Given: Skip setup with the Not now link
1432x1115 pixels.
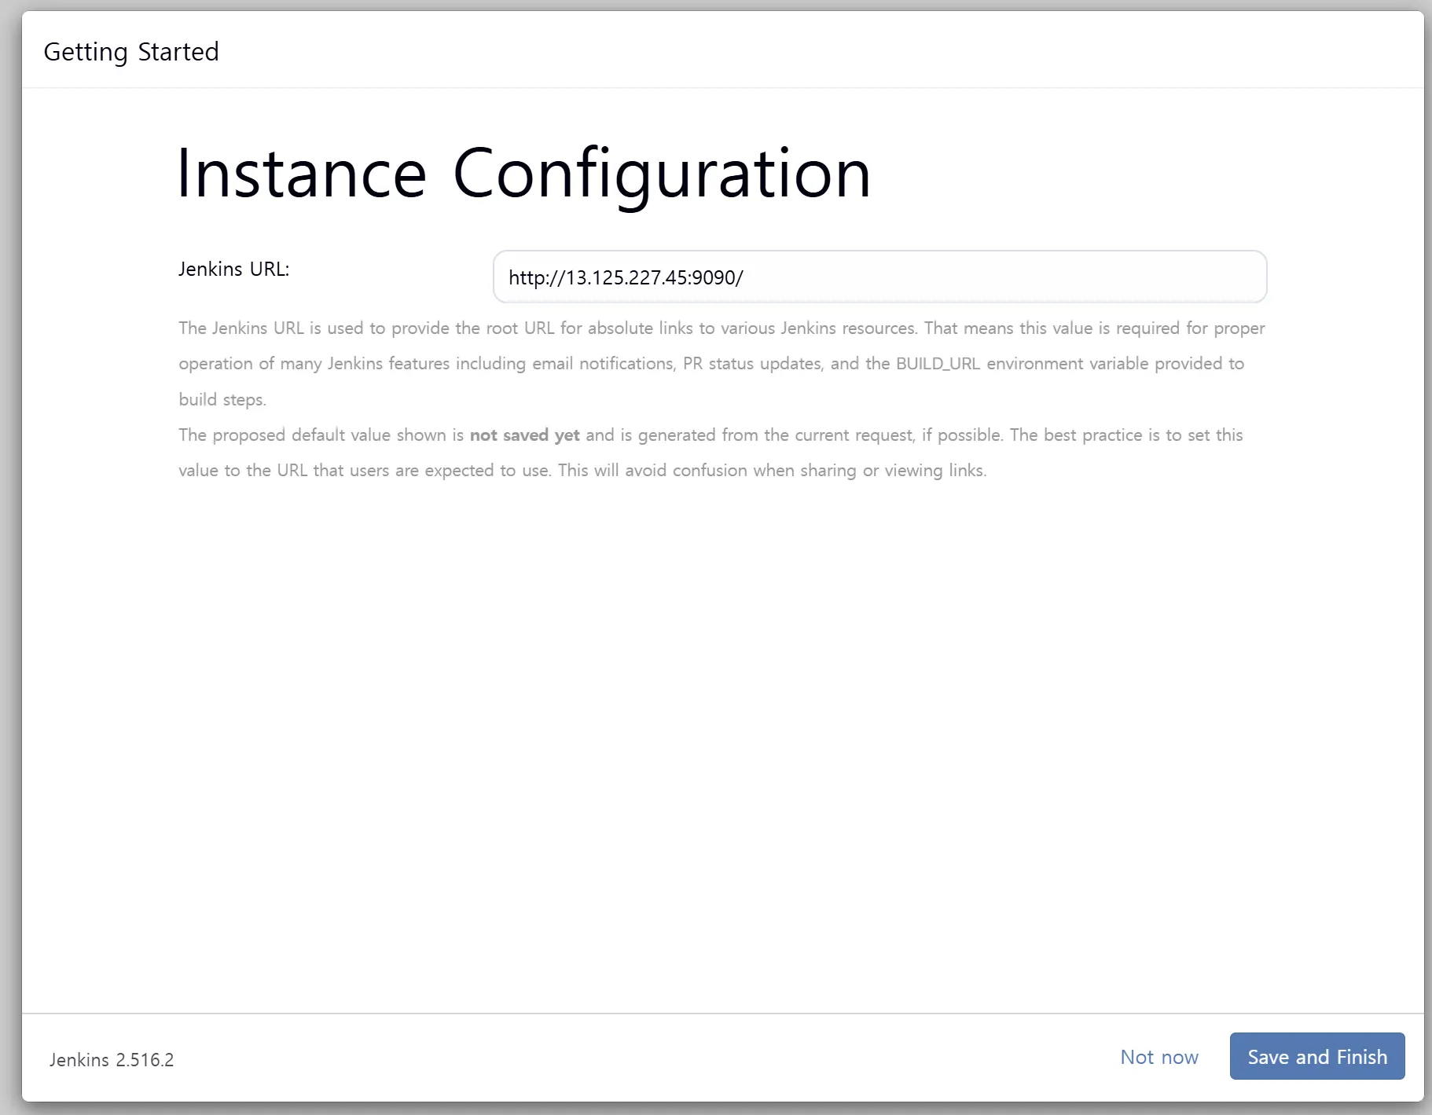Looking at the screenshot, I should point(1158,1057).
